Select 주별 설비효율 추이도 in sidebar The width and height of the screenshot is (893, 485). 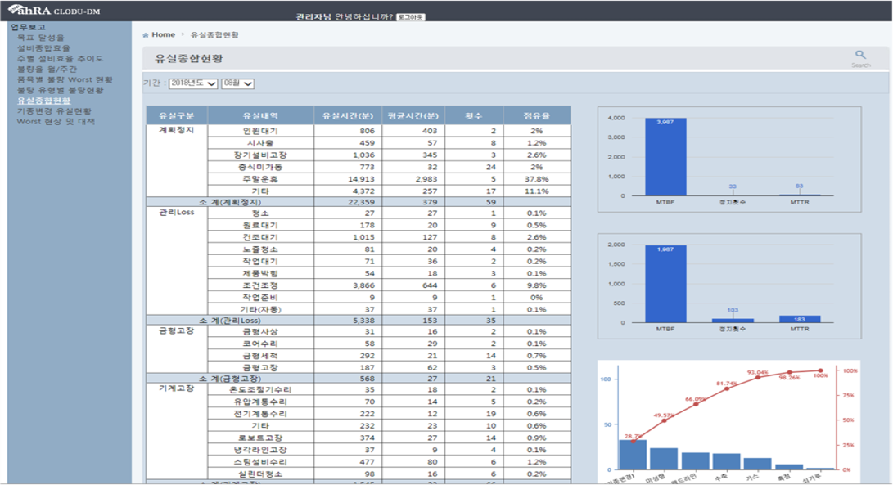(x=60, y=59)
